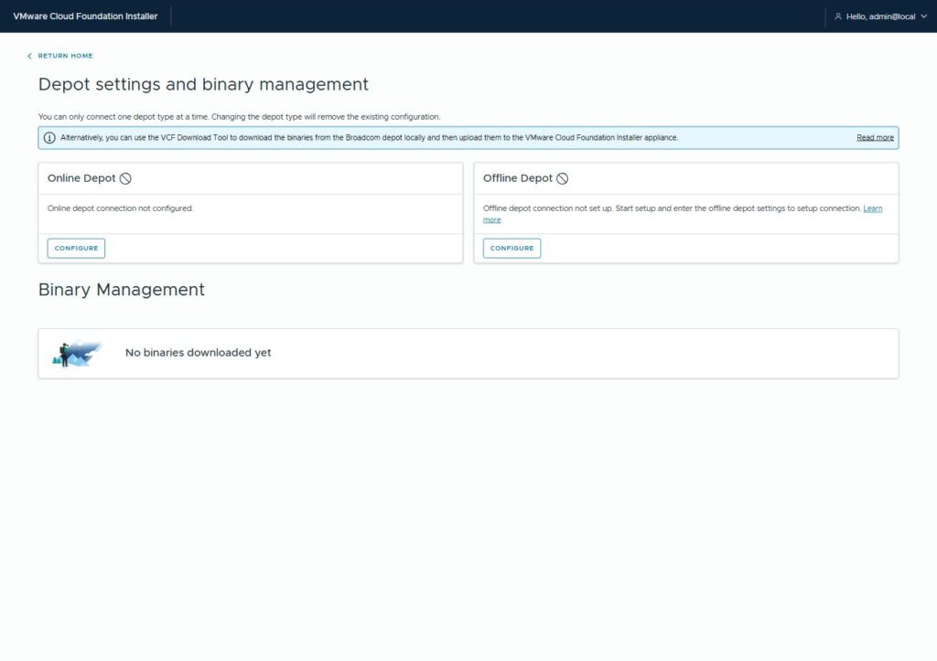Follow the Learn more link for Offline Depot

pyautogui.click(x=872, y=208)
